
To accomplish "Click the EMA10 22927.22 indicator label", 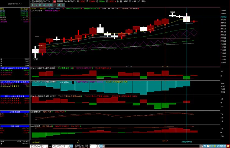I will [x=55, y=9].
